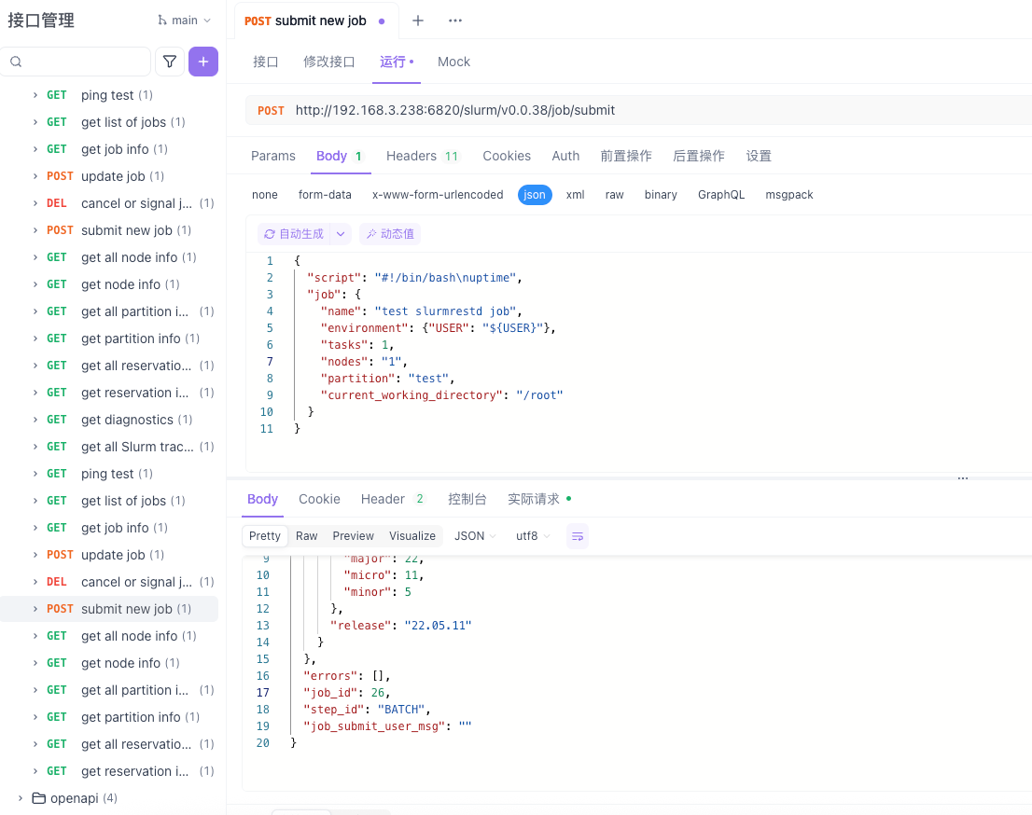
Task: Switch response view to Visualize
Action: pos(412,536)
